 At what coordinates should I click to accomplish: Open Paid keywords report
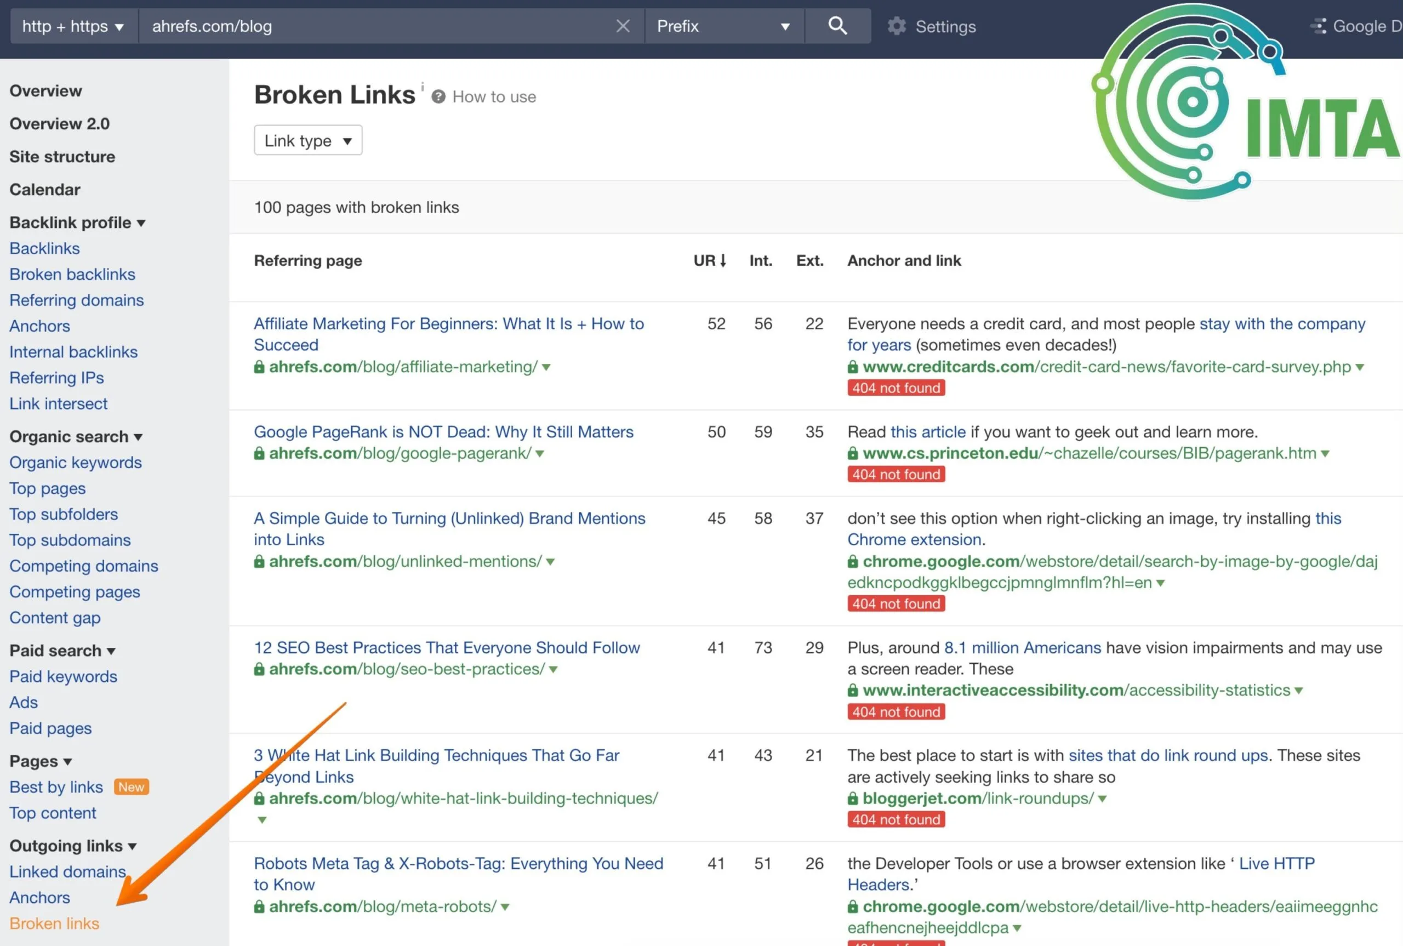point(64,677)
